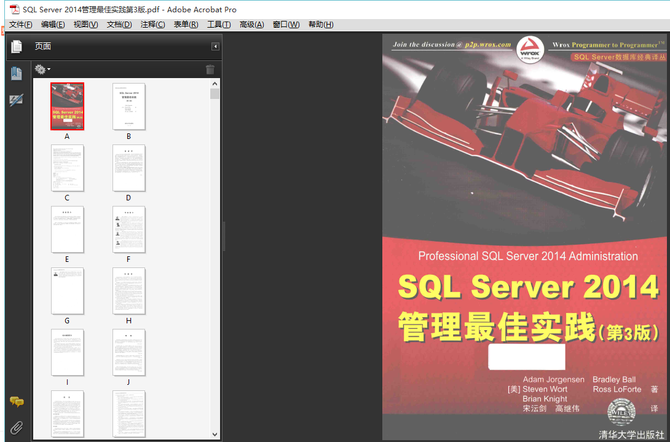670x442 pixels.
Task: Open the 高级(A) menu
Action: click(251, 25)
